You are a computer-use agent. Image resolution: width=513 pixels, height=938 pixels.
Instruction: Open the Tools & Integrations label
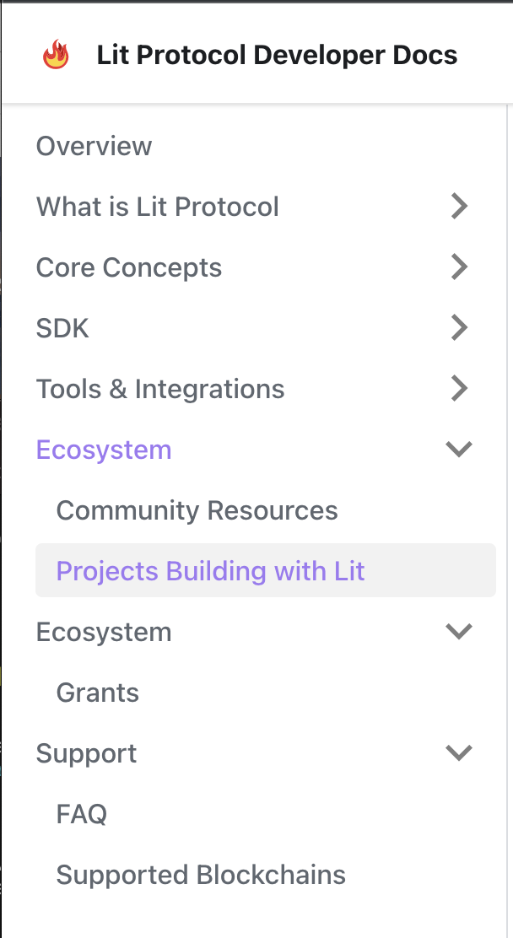pos(160,389)
